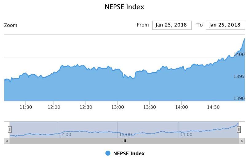Click the NEPSE Index chart title
Screen dimensions: 249x166
tap(124, 7)
